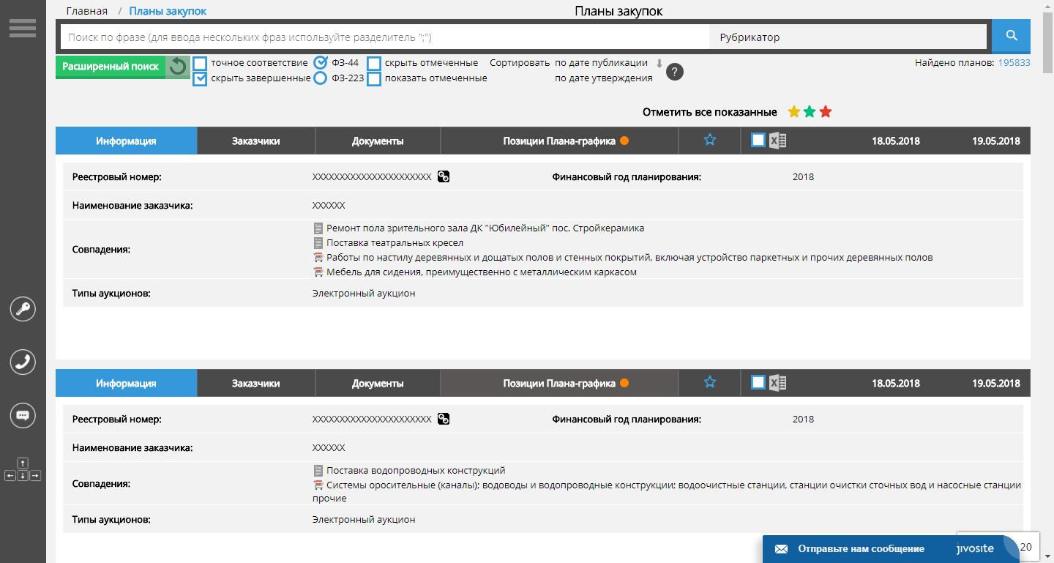Screen dimensions: 1054x563
Task: Open Информация tab of the Поставка театральных кресел plan
Action: click(126, 141)
